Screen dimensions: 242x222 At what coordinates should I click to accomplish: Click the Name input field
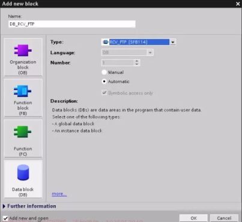[72, 24]
